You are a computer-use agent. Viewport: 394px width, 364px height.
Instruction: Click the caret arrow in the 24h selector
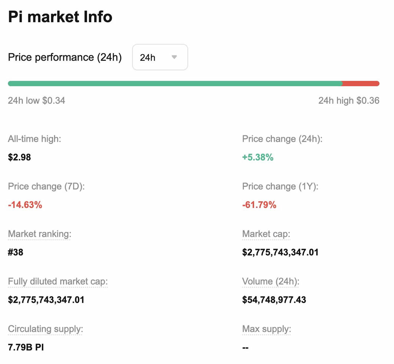(174, 58)
